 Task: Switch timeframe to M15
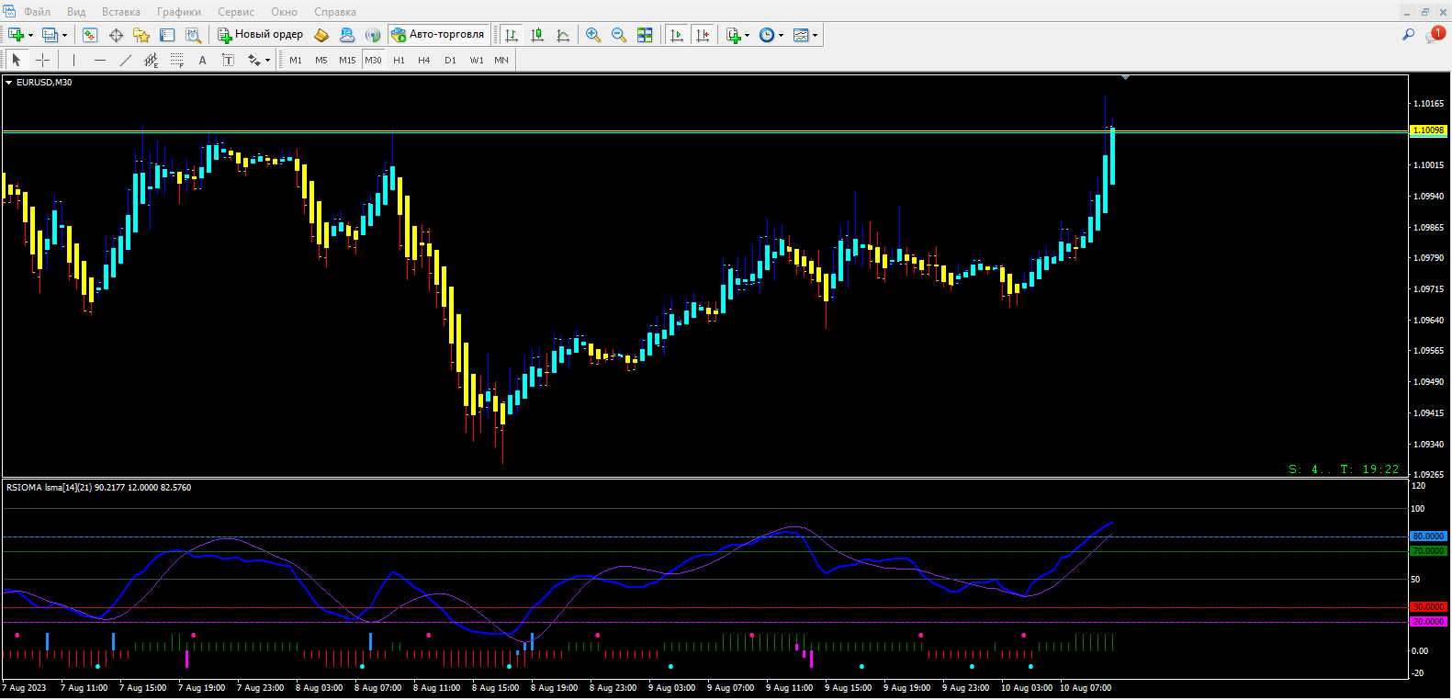[x=347, y=60]
